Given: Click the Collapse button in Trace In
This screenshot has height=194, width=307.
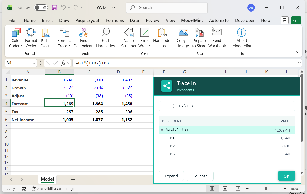Looking at the screenshot, I should tap(200, 176).
